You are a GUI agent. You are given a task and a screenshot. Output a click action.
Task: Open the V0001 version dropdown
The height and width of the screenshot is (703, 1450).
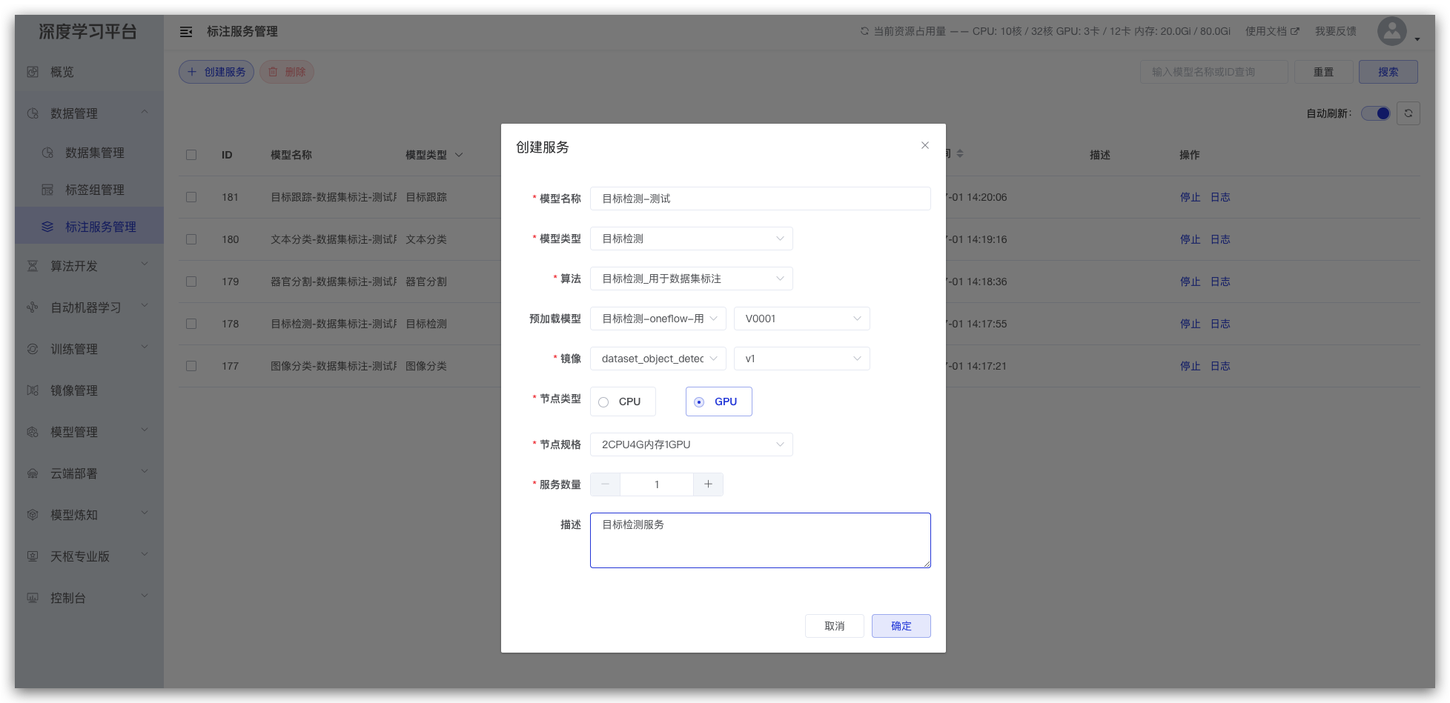tap(801, 319)
